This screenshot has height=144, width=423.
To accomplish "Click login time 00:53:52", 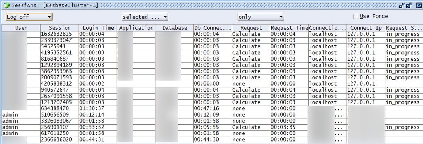I will coord(92,127).
